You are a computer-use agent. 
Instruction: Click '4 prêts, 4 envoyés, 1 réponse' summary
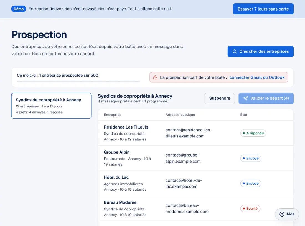point(39,112)
